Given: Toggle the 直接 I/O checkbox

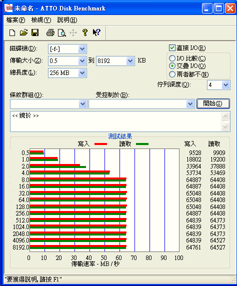Looking at the screenshot, I should point(172,48).
